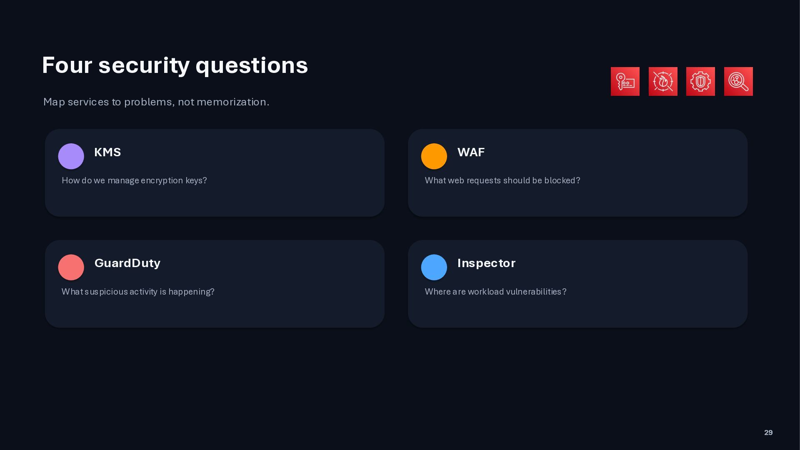
Task: Select the WAF card heading
Action: pyautogui.click(x=471, y=152)
